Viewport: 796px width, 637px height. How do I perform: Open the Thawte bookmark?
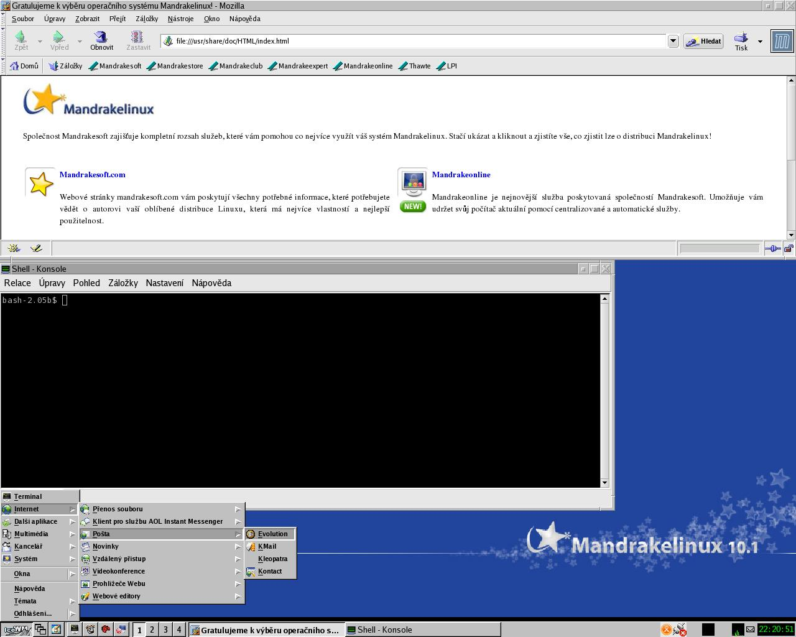(x=415, y=66)
